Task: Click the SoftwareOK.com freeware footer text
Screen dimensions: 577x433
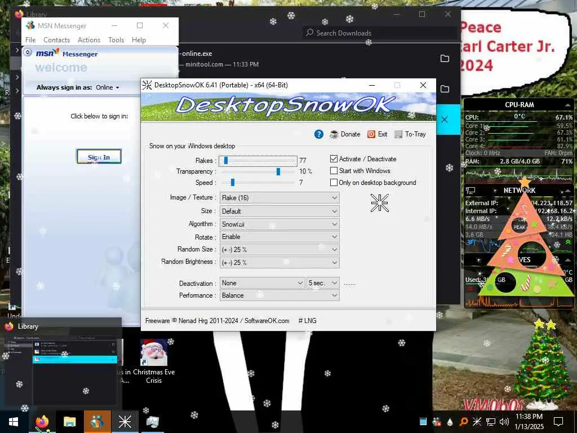Action: pyautogui.click(x=217, y=321)
